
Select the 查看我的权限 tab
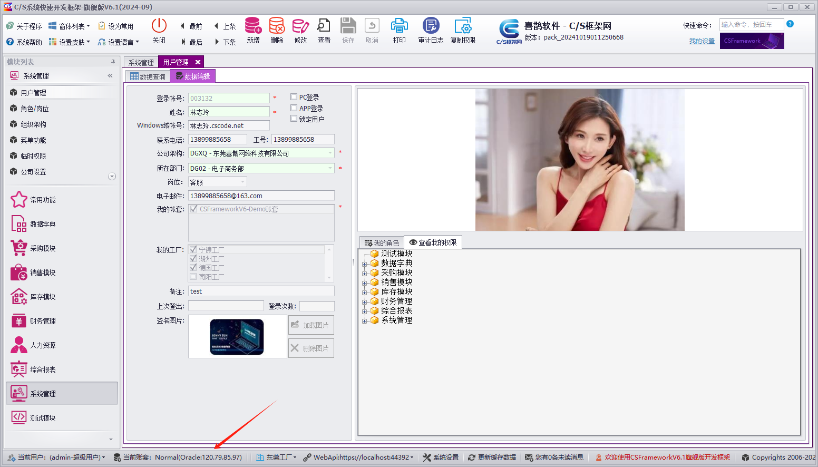click(x=433, y=242)
